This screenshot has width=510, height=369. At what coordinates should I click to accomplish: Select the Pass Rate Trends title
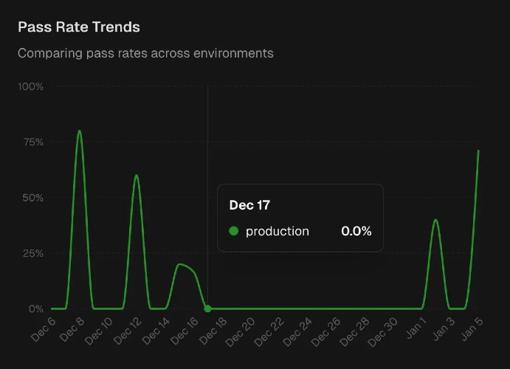tap(78, 27)
